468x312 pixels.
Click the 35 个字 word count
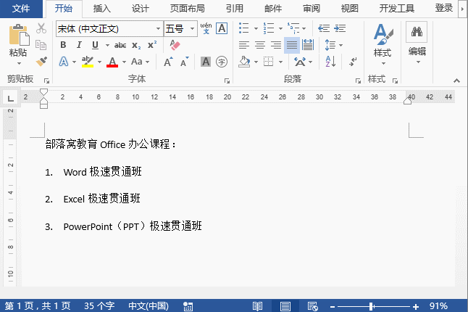(x=99, y=306)
